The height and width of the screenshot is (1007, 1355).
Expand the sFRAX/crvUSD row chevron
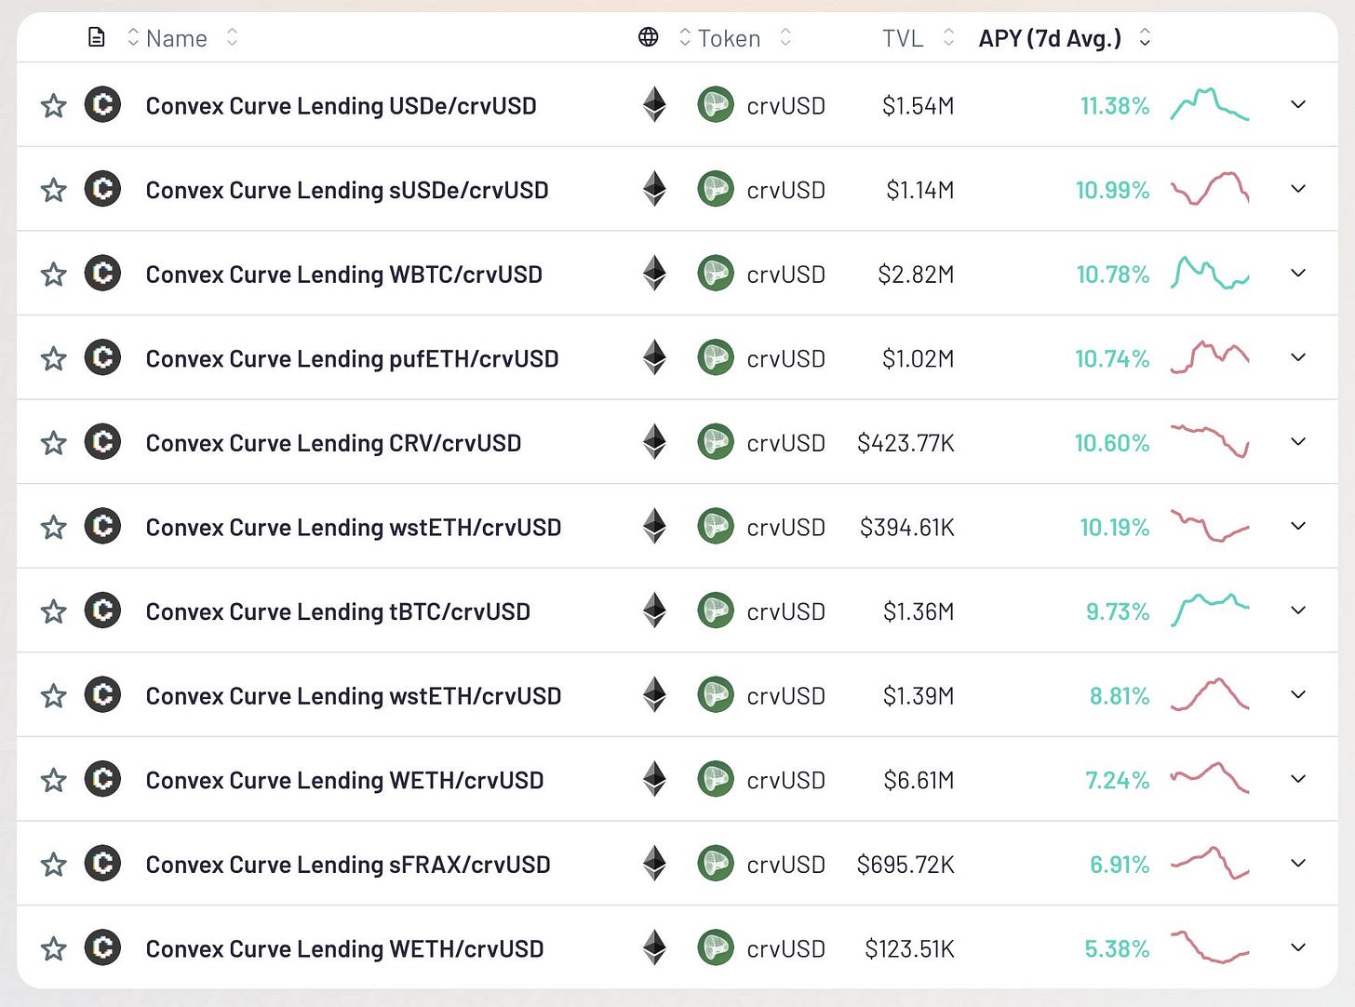[1298, 863]
